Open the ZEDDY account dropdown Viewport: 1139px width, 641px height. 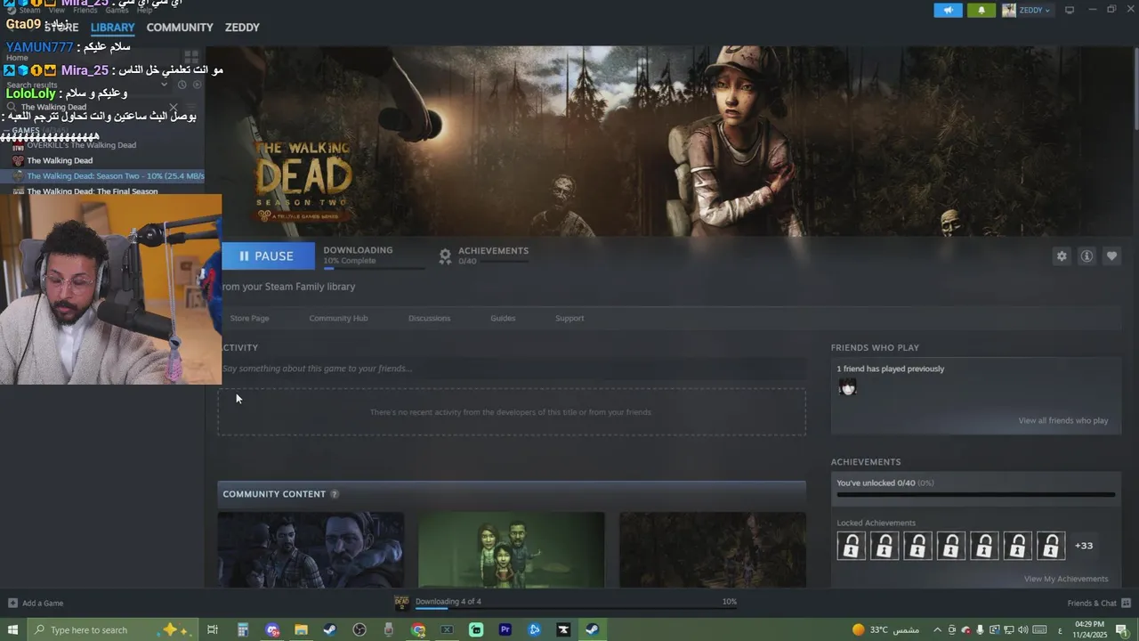click(x=1027, y=10)
